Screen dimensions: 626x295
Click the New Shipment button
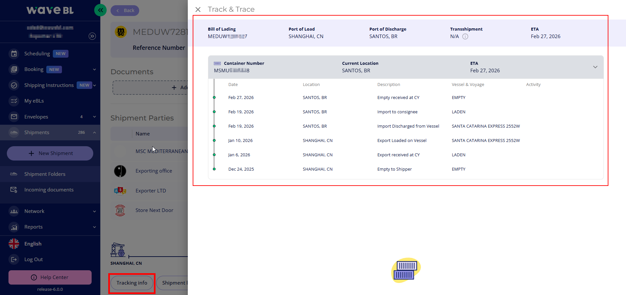coord(50,153)
